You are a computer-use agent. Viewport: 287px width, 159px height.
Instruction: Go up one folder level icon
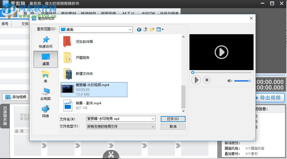coord(146,29)
